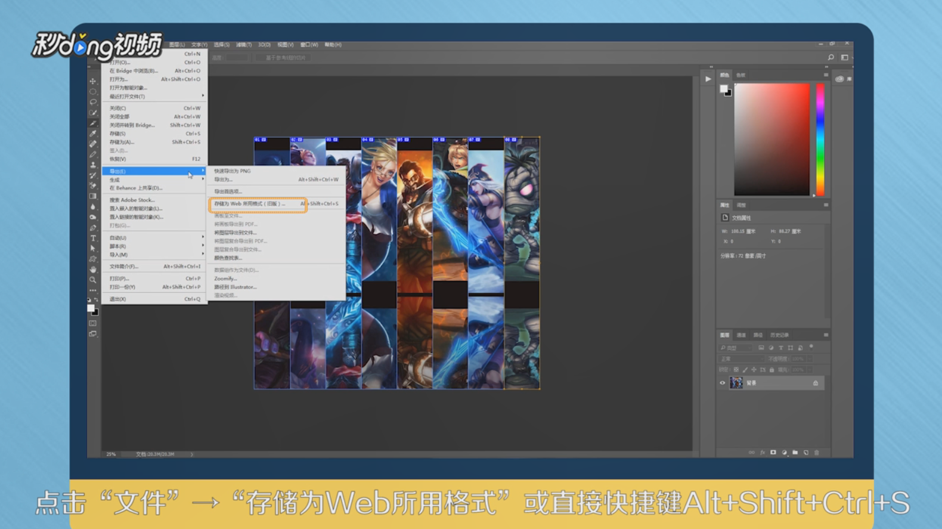Choose 在 Bridge 中浏览 from File menu
This screenshot has width=942, height=529.
tap(155, 71)
